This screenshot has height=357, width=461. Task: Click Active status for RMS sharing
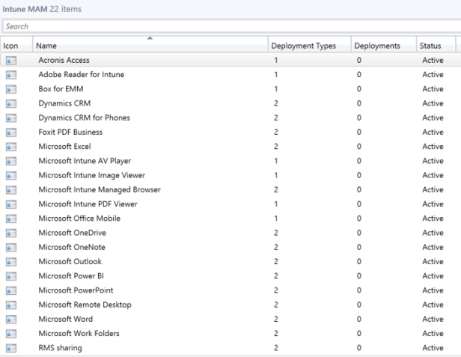point(433,348)
